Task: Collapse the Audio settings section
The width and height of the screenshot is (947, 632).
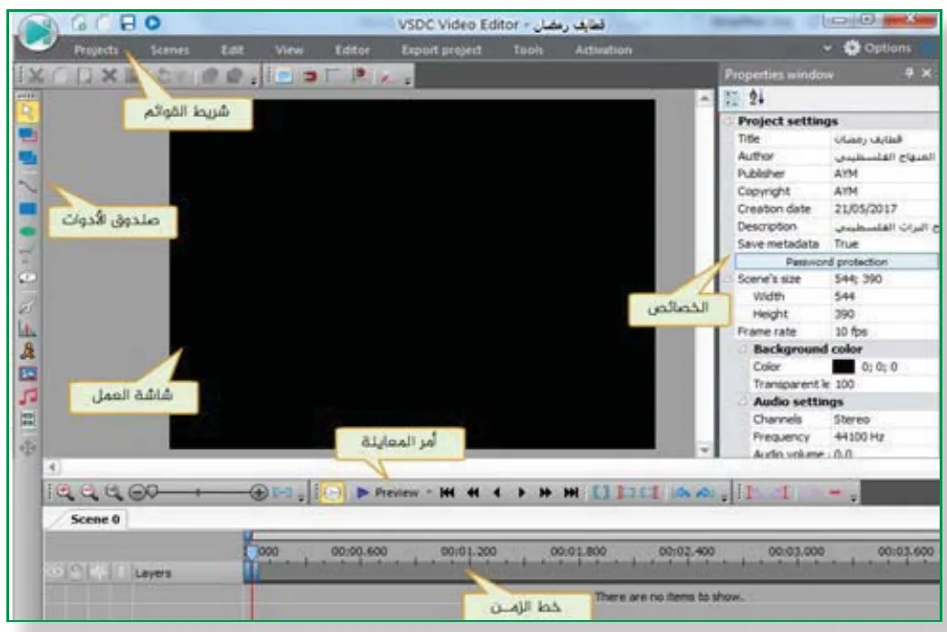Action: click(x=745, y=402)
